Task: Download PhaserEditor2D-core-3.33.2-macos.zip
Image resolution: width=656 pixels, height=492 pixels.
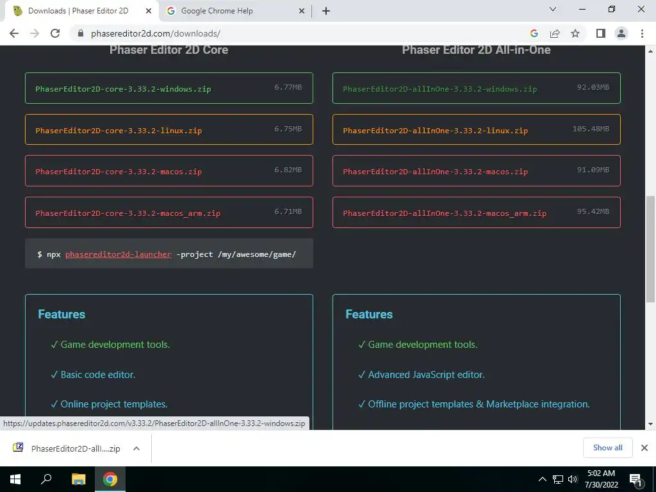Action: (x=169, y=170)
